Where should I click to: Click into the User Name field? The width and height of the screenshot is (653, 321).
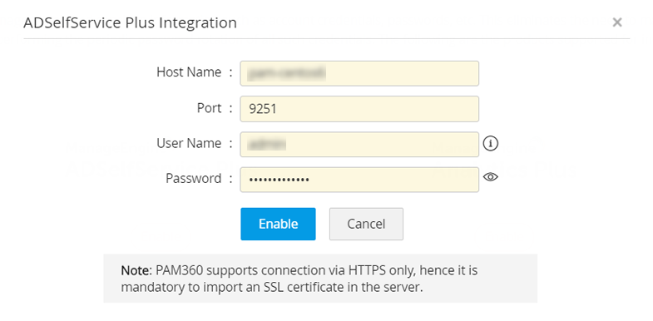coord(359,145)
